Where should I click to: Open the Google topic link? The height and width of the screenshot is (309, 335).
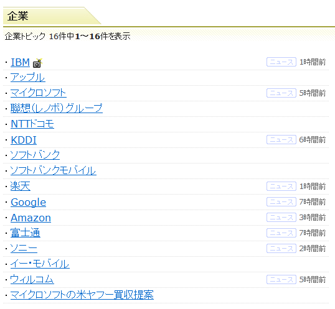(x=28, y=202)
